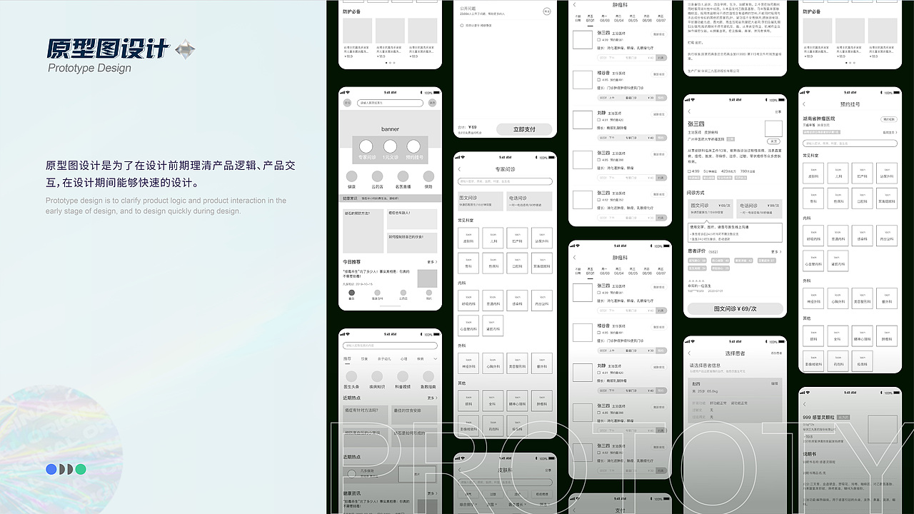Go back from 张三四 doctor profile
The width and height of the screenshot is (914, 514).
click(690, 112)
